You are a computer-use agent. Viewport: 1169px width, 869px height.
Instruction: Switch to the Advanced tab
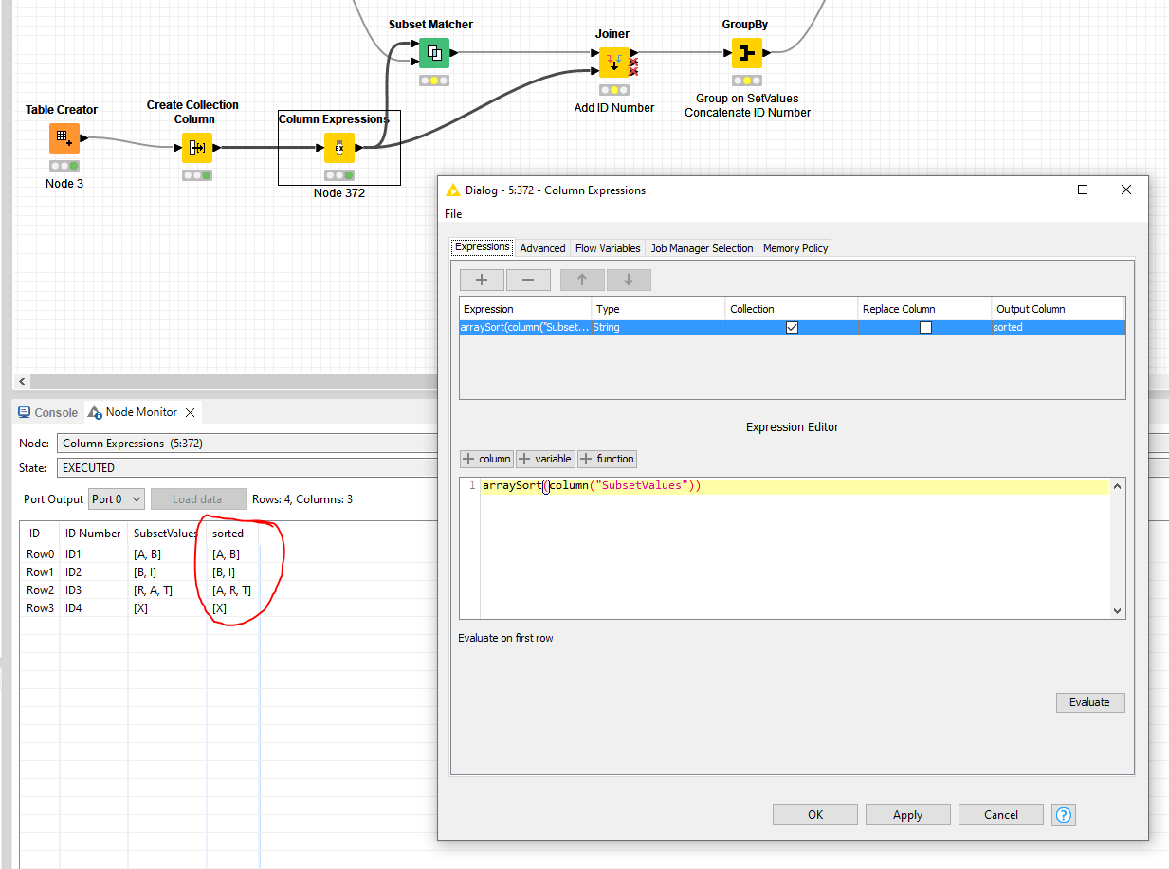tap(542, 248)
